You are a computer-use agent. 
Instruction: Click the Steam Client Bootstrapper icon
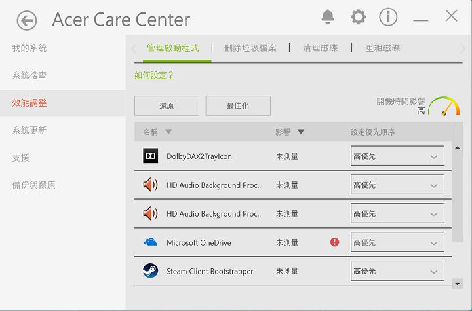click(x=150, y=271)
